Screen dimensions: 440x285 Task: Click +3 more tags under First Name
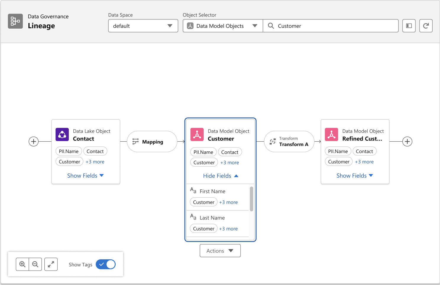tap(228, 202)
